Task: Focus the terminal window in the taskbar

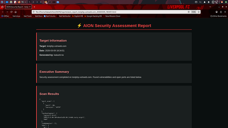Action: [50, 2]
